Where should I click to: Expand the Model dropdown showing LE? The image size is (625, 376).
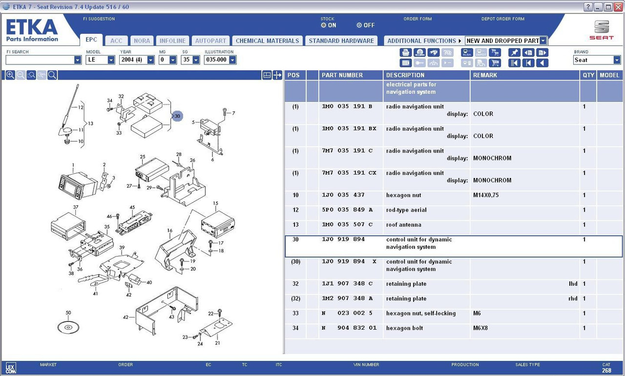coord(111,60)
